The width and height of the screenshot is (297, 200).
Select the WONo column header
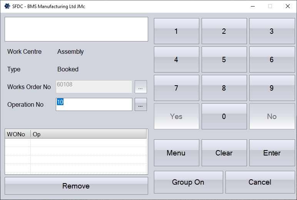[x=18, y=134]
